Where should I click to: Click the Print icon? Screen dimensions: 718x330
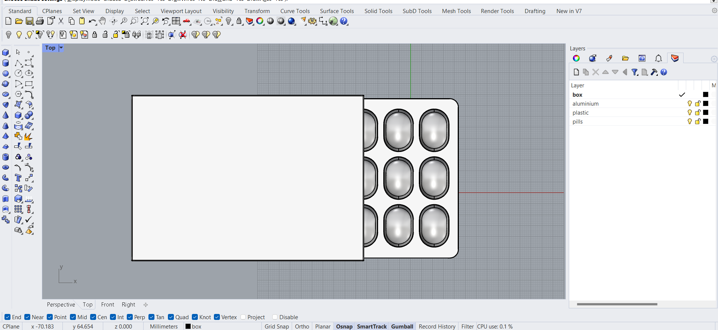coord(40,21)
